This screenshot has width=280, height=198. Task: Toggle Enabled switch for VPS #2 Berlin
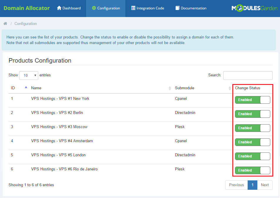252,114
